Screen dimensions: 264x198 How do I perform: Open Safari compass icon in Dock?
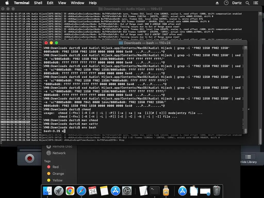81,191
